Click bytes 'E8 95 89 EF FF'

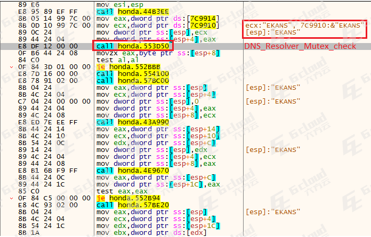point(48,12)
